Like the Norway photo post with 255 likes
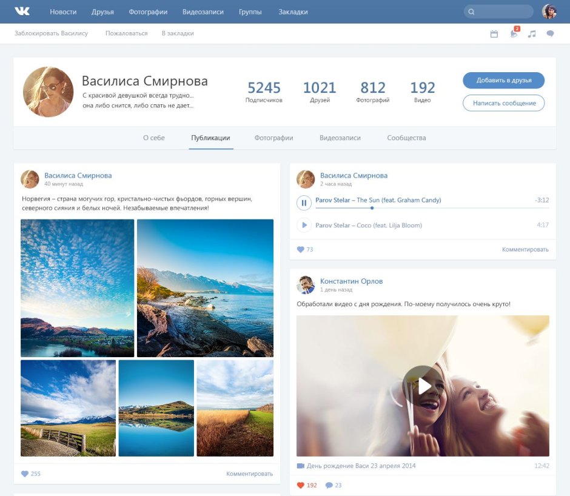The image size is (570, 496). [x=25, y=474]
